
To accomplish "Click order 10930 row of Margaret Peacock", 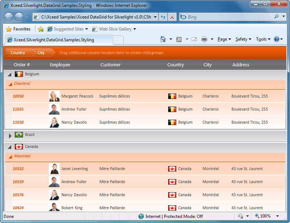I will point(145,96).
